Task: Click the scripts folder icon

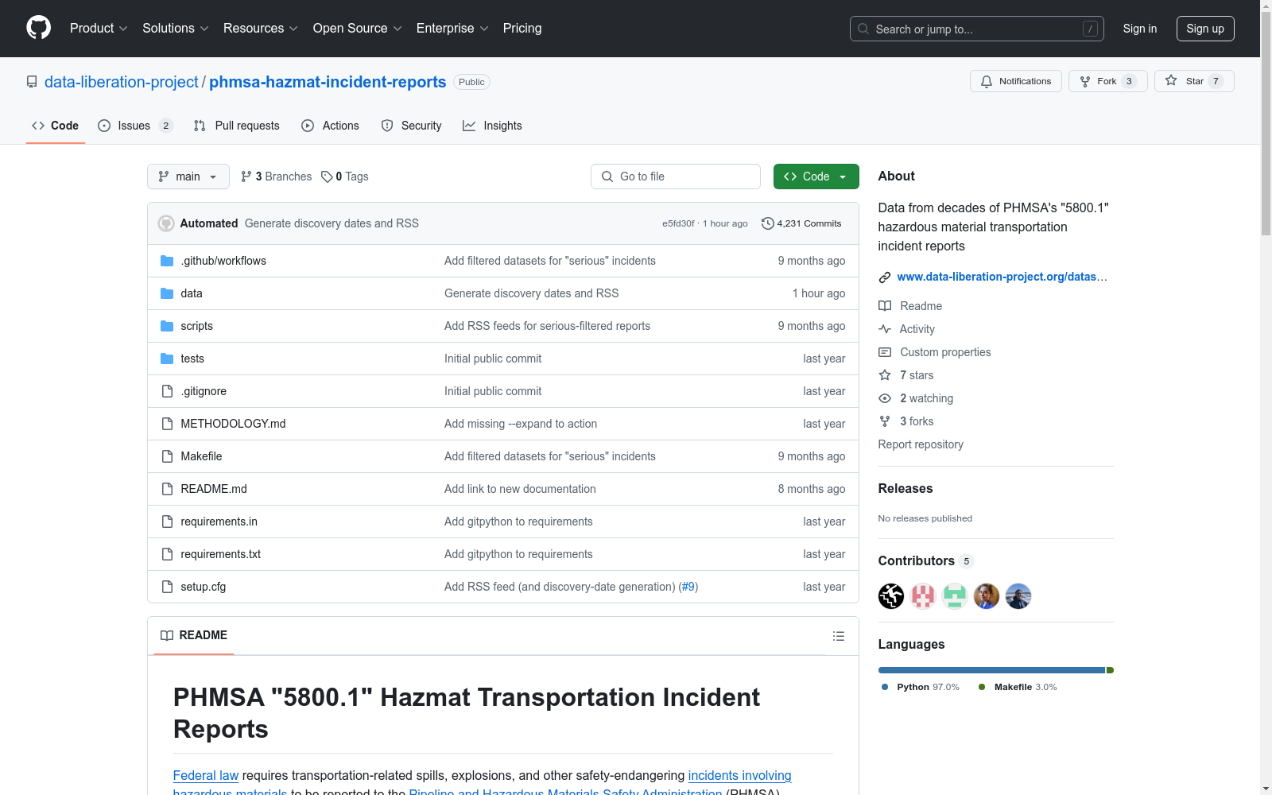Action: 167,326
